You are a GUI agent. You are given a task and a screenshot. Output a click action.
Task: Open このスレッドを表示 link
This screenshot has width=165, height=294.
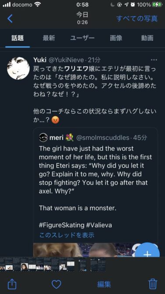coord(67,235)
